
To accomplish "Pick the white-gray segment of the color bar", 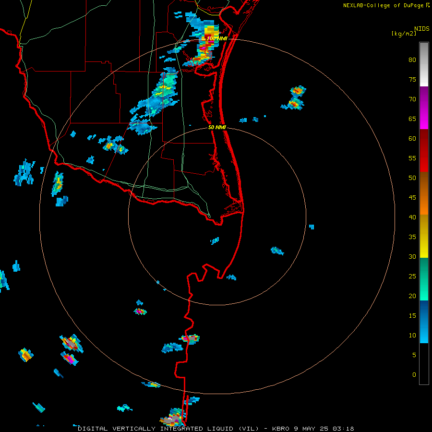I will coord(424,64).
